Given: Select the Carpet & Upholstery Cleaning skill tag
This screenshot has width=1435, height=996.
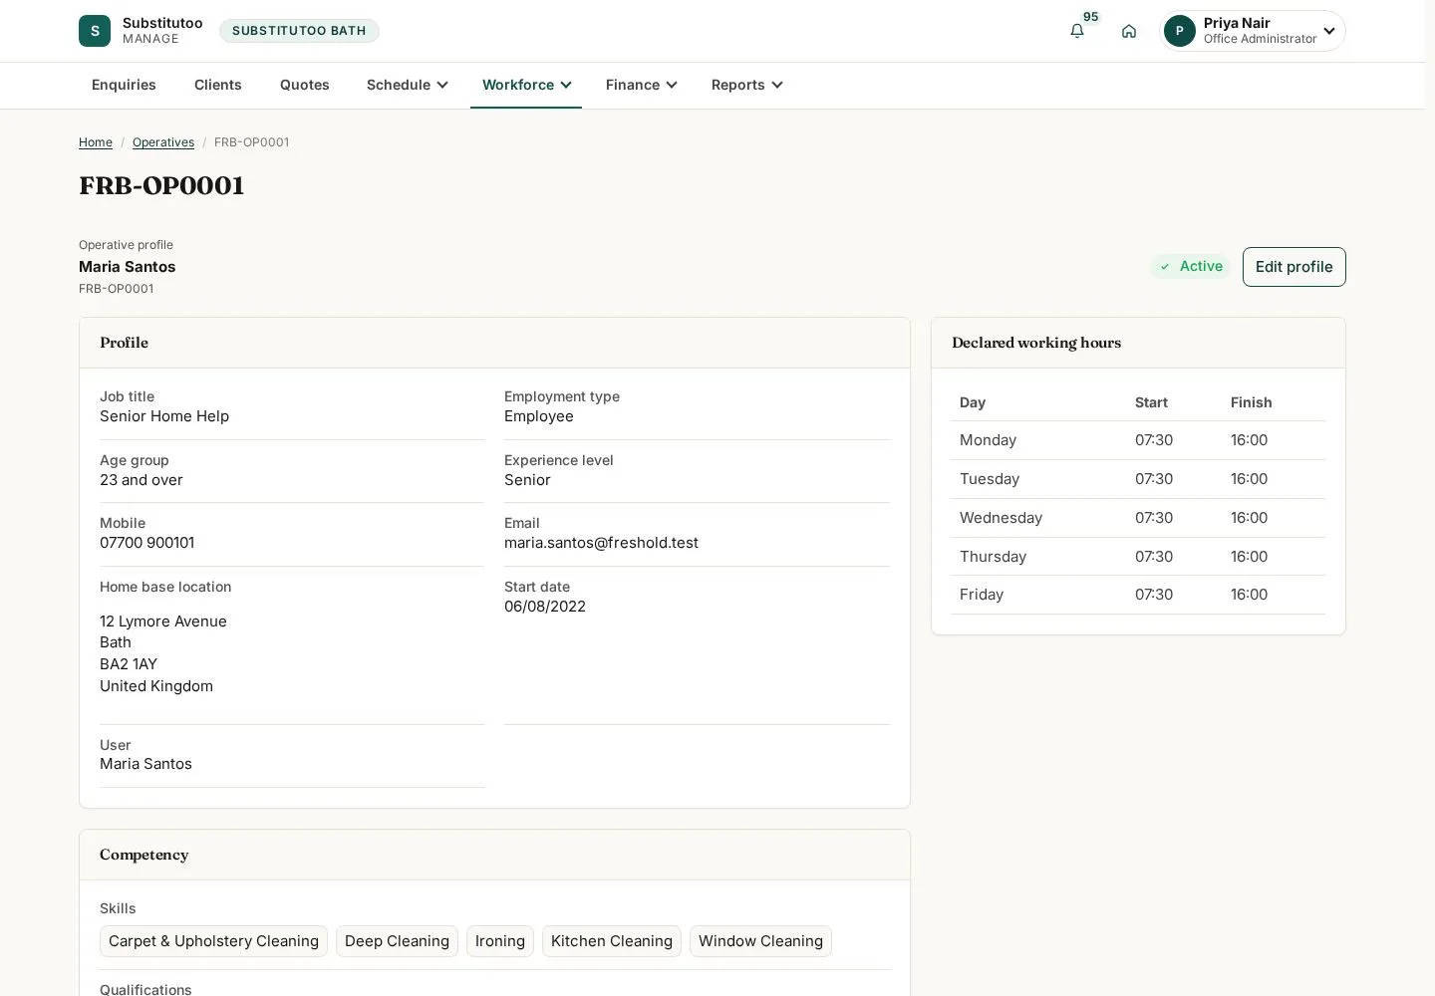Looking at the screenshot, I should click(x=213, y=941).
